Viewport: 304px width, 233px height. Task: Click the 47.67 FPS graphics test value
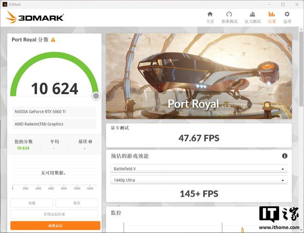coord(199,138)
